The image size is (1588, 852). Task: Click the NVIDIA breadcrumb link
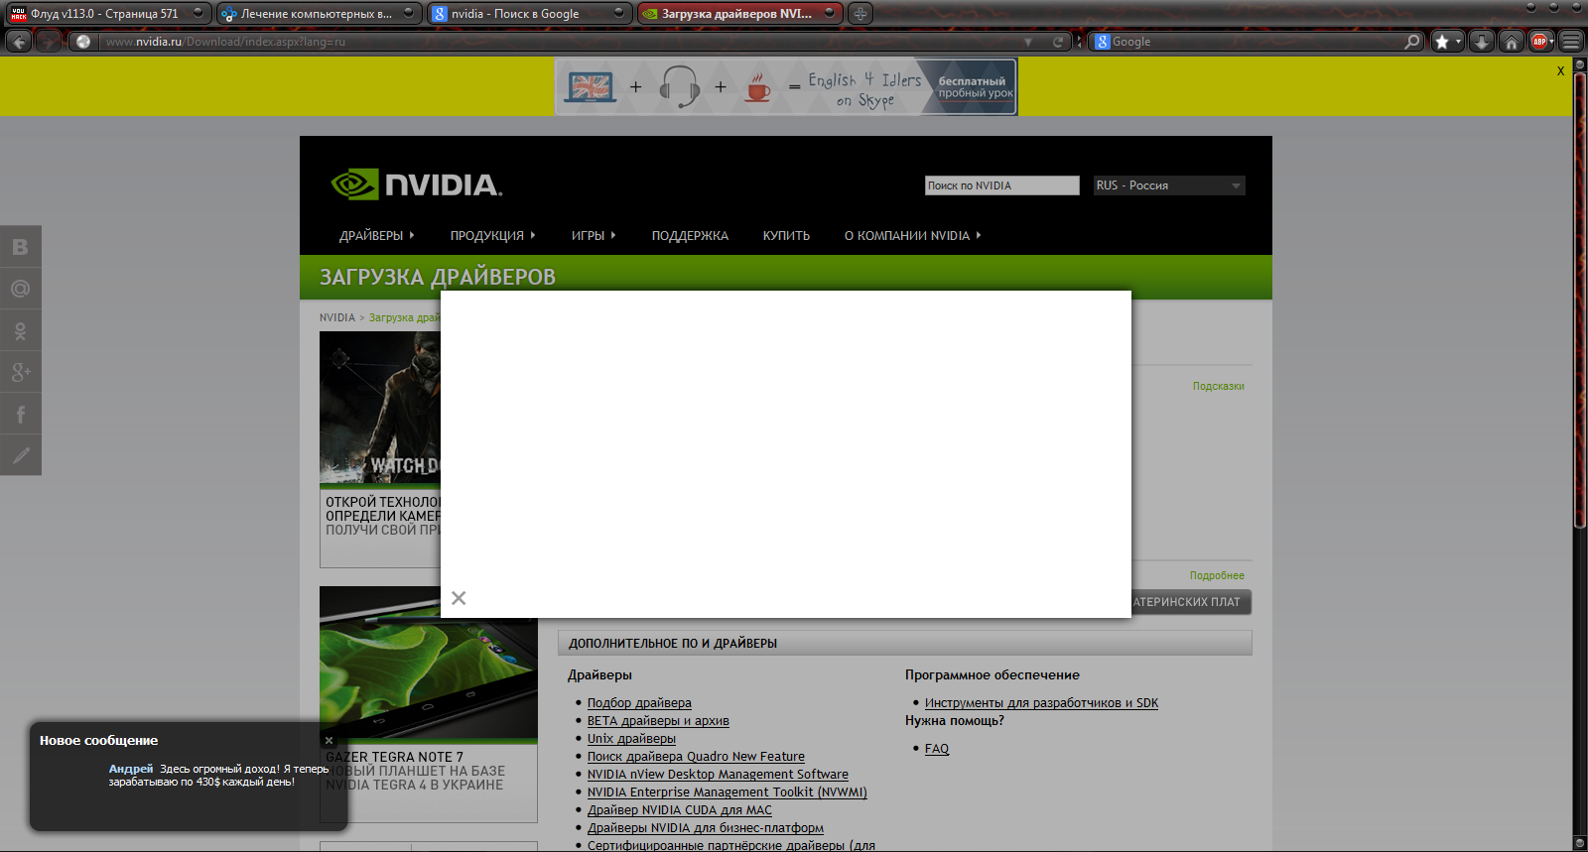point(336,318)
